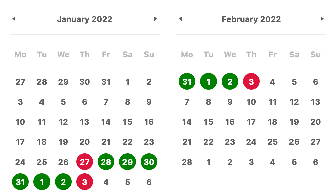332x196 pixels.
Task: Select February 14 on the calendar
Action: 187,122
